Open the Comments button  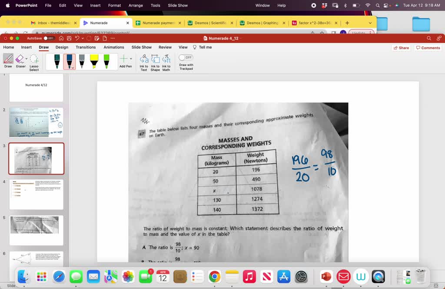(x=428, y=48)
